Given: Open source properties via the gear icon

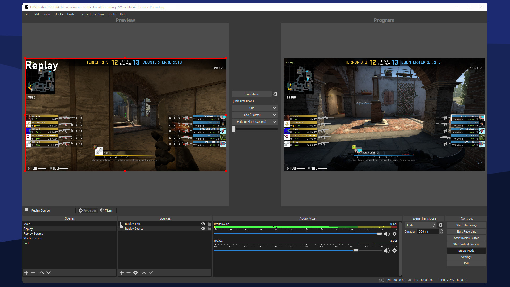Looking at the screenshot, I should (x=135, y=272).
